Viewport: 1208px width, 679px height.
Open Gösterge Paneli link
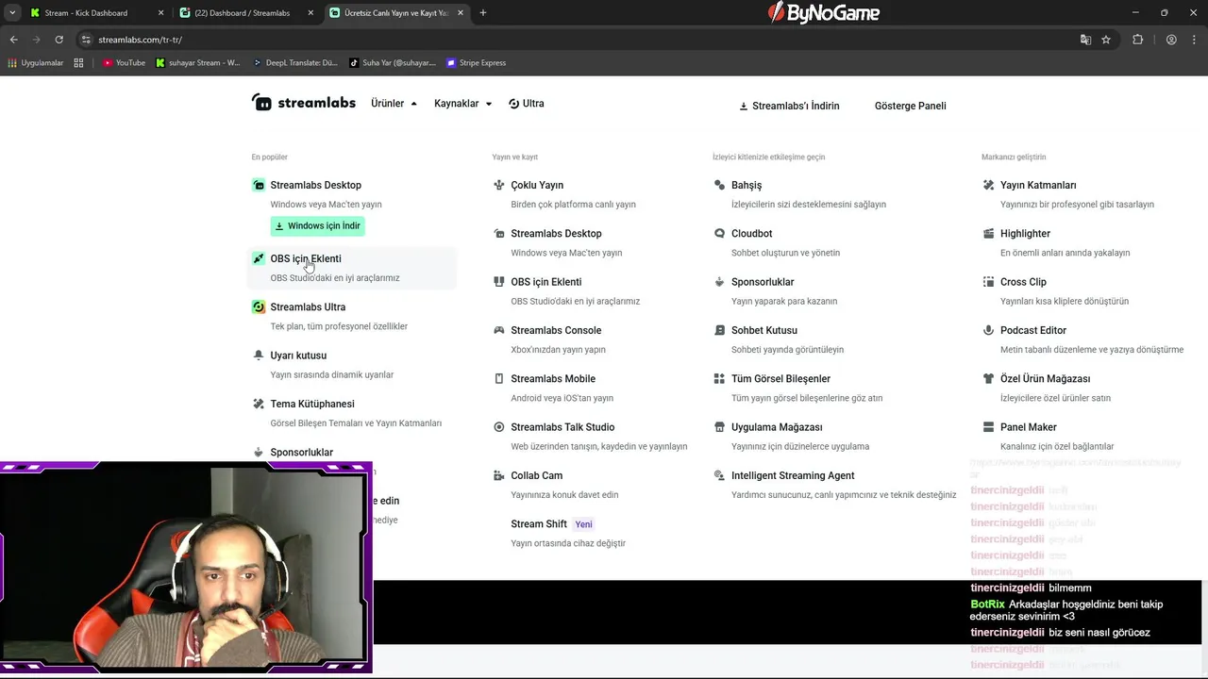[x=910, y=106]
